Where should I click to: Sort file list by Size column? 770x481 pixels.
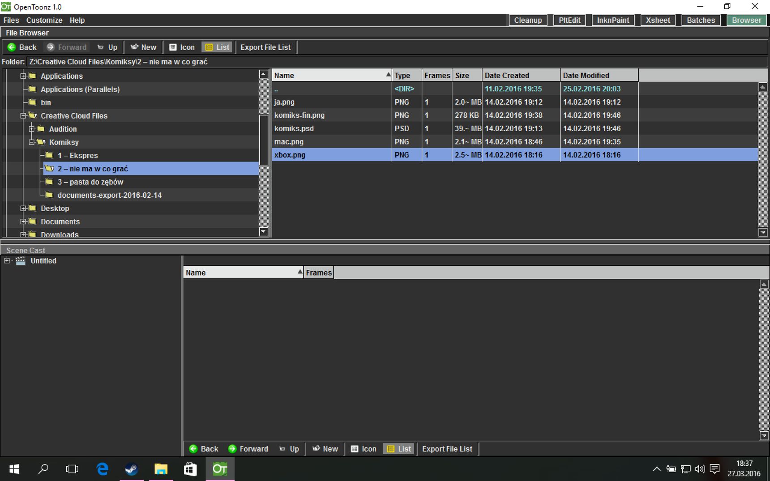click(x=467, y=75)
